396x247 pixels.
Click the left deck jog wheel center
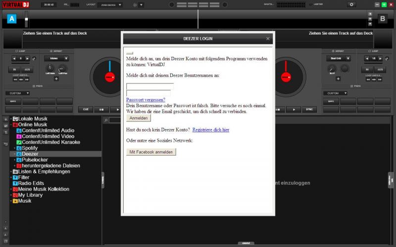coord(110,77)
